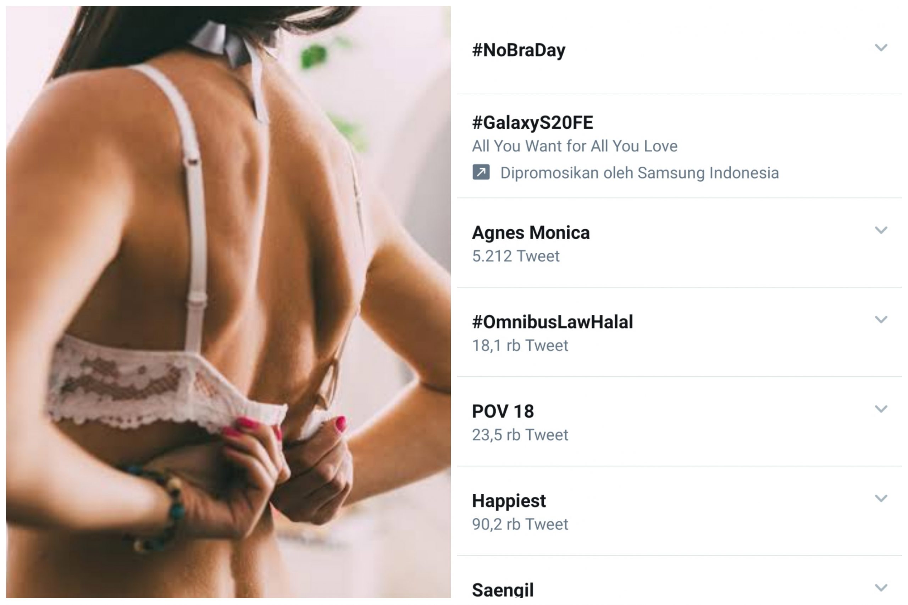The height and width of the screenshot is (605, 908).
Task: Select the Agnes Monica trending topic
Action: [x=531, y=233]
